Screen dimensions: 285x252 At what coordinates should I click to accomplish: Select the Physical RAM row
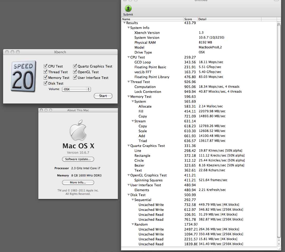199,42
